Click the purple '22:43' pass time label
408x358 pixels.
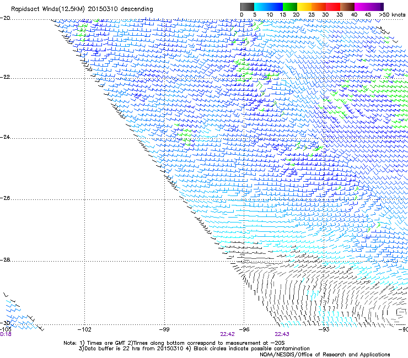pyautogui.click(x=282, y=334)
